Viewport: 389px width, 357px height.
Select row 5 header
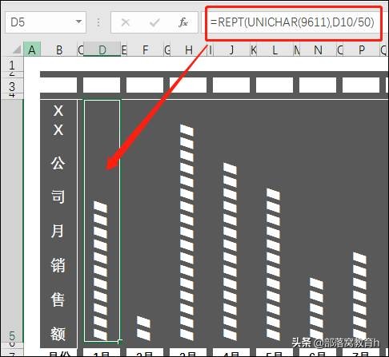12,220
